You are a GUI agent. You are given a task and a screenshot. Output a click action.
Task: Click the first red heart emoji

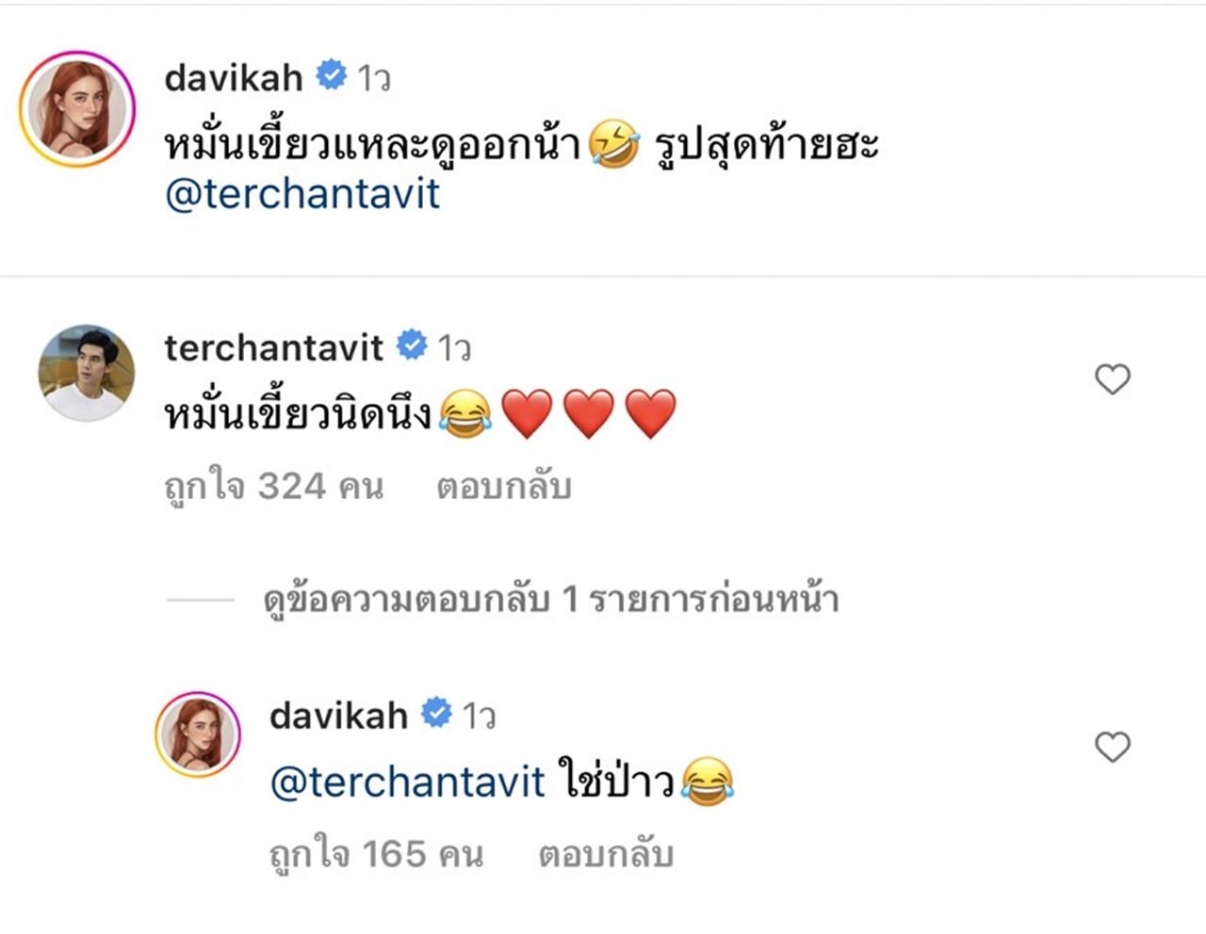pos(528,414)
